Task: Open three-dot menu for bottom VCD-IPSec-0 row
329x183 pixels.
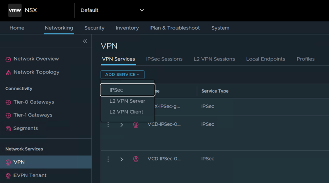Action: pyautogui.click(x=108, y=159)
